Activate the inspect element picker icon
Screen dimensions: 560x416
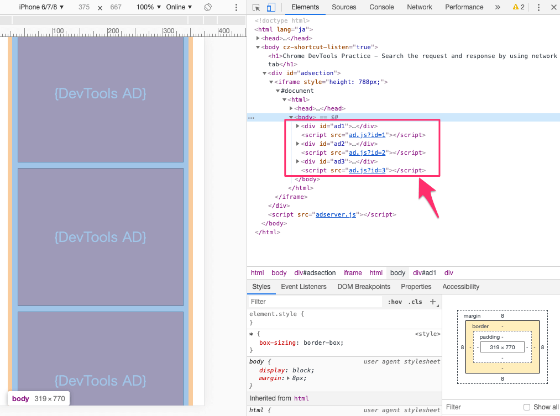tap(257, 7)
